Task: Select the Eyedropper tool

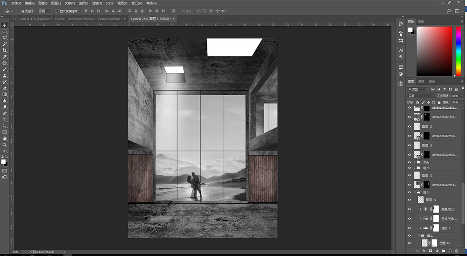Action: 5,56
